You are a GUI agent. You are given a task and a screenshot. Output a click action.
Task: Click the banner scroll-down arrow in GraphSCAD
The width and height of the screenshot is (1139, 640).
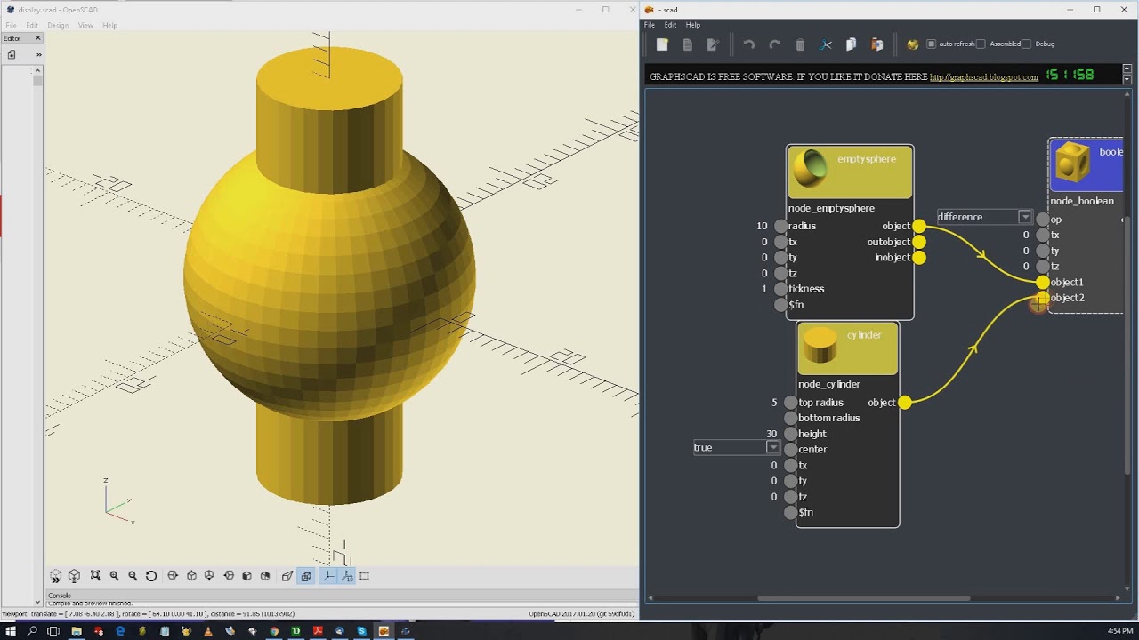click(1127, 79)
